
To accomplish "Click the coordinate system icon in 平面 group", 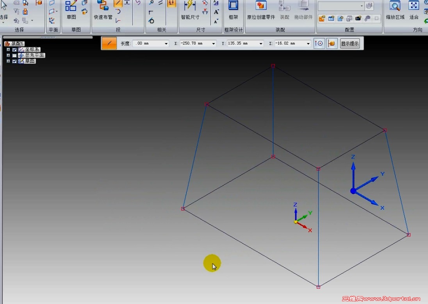I will coord(52,20).
